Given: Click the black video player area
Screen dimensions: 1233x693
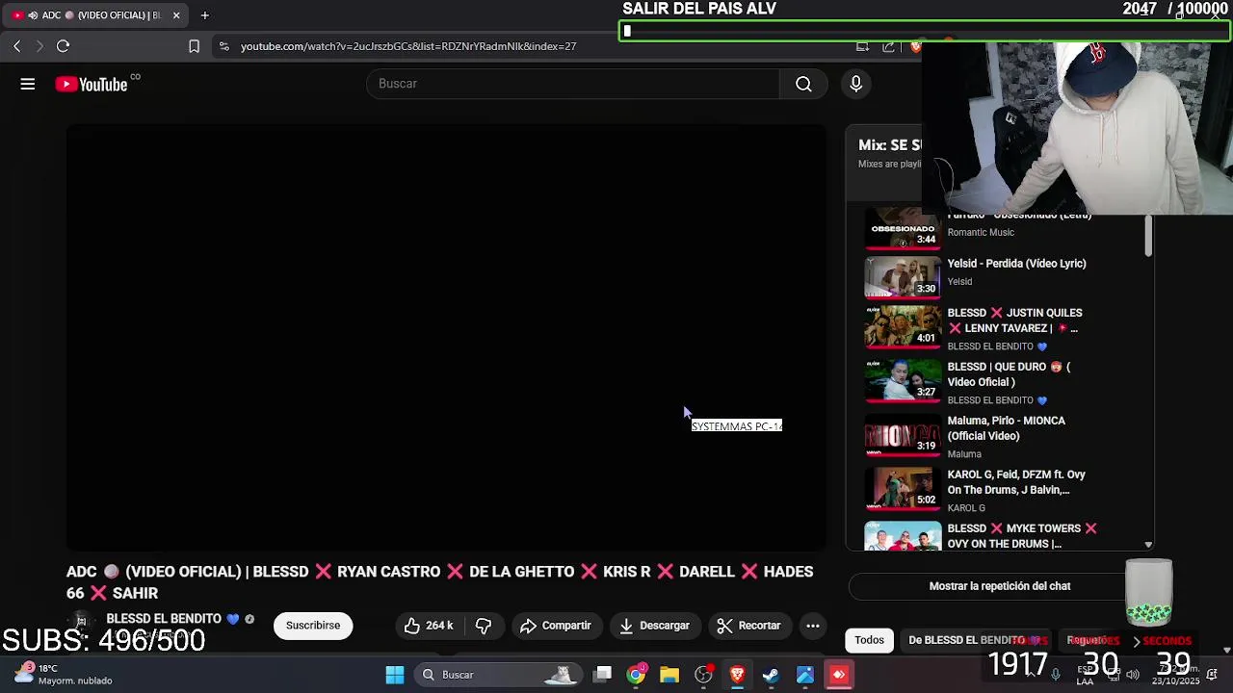Looking at the screenshot, I should click(x=446, y=338).
